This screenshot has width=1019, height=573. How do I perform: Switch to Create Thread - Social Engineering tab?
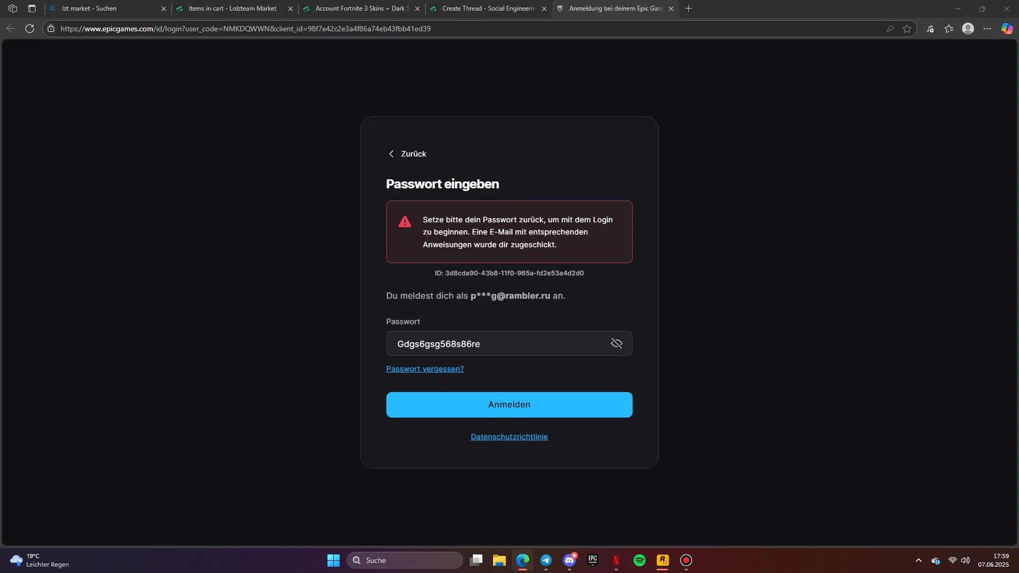[x=487, y=8]
